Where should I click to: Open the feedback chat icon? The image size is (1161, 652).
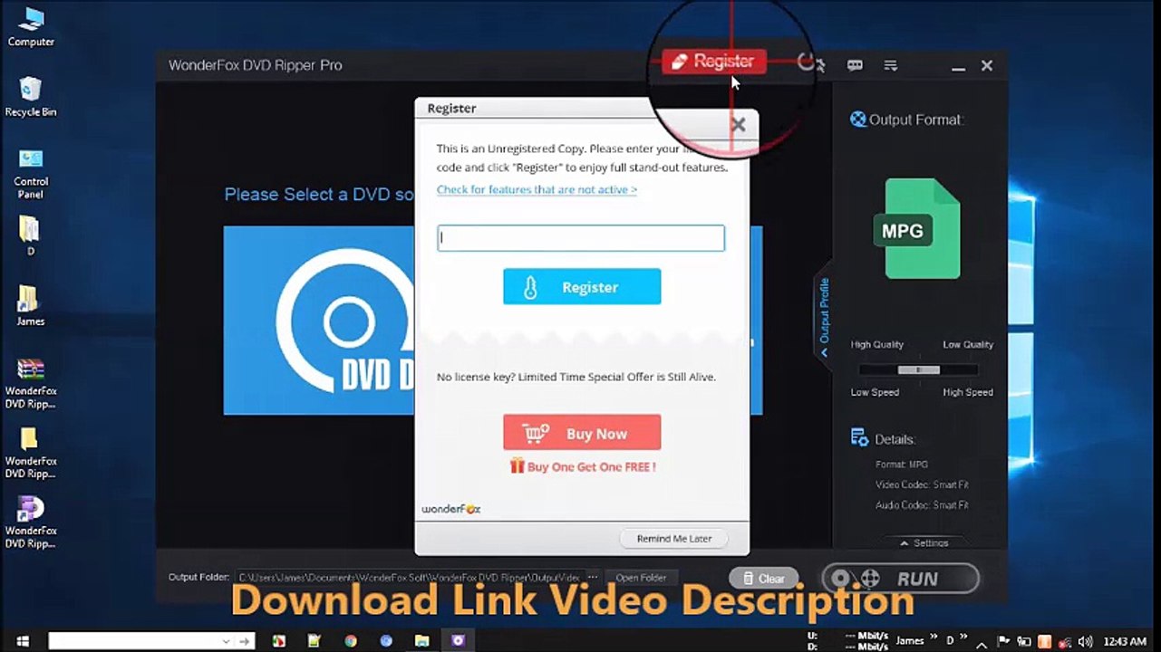pyautogui.click(x=855, y=65)
